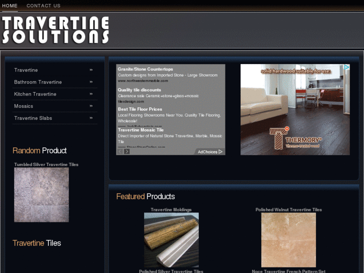364x273 pixels.
Task: Go to next ads with right arrow
Action: click(x=127, y=152)
